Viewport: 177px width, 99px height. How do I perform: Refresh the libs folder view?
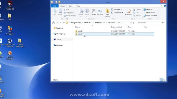(x=133, y=23)
